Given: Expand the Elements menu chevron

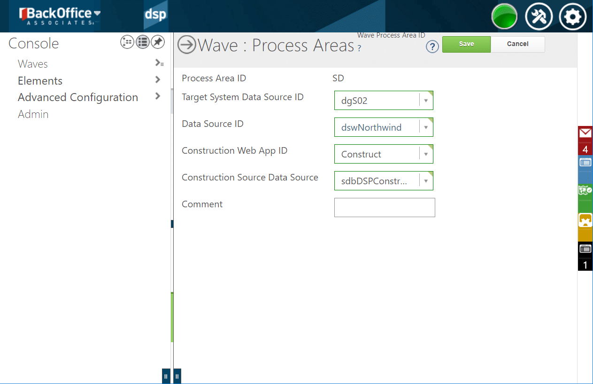Looking at the screenshot, I should tap(158, 80).
